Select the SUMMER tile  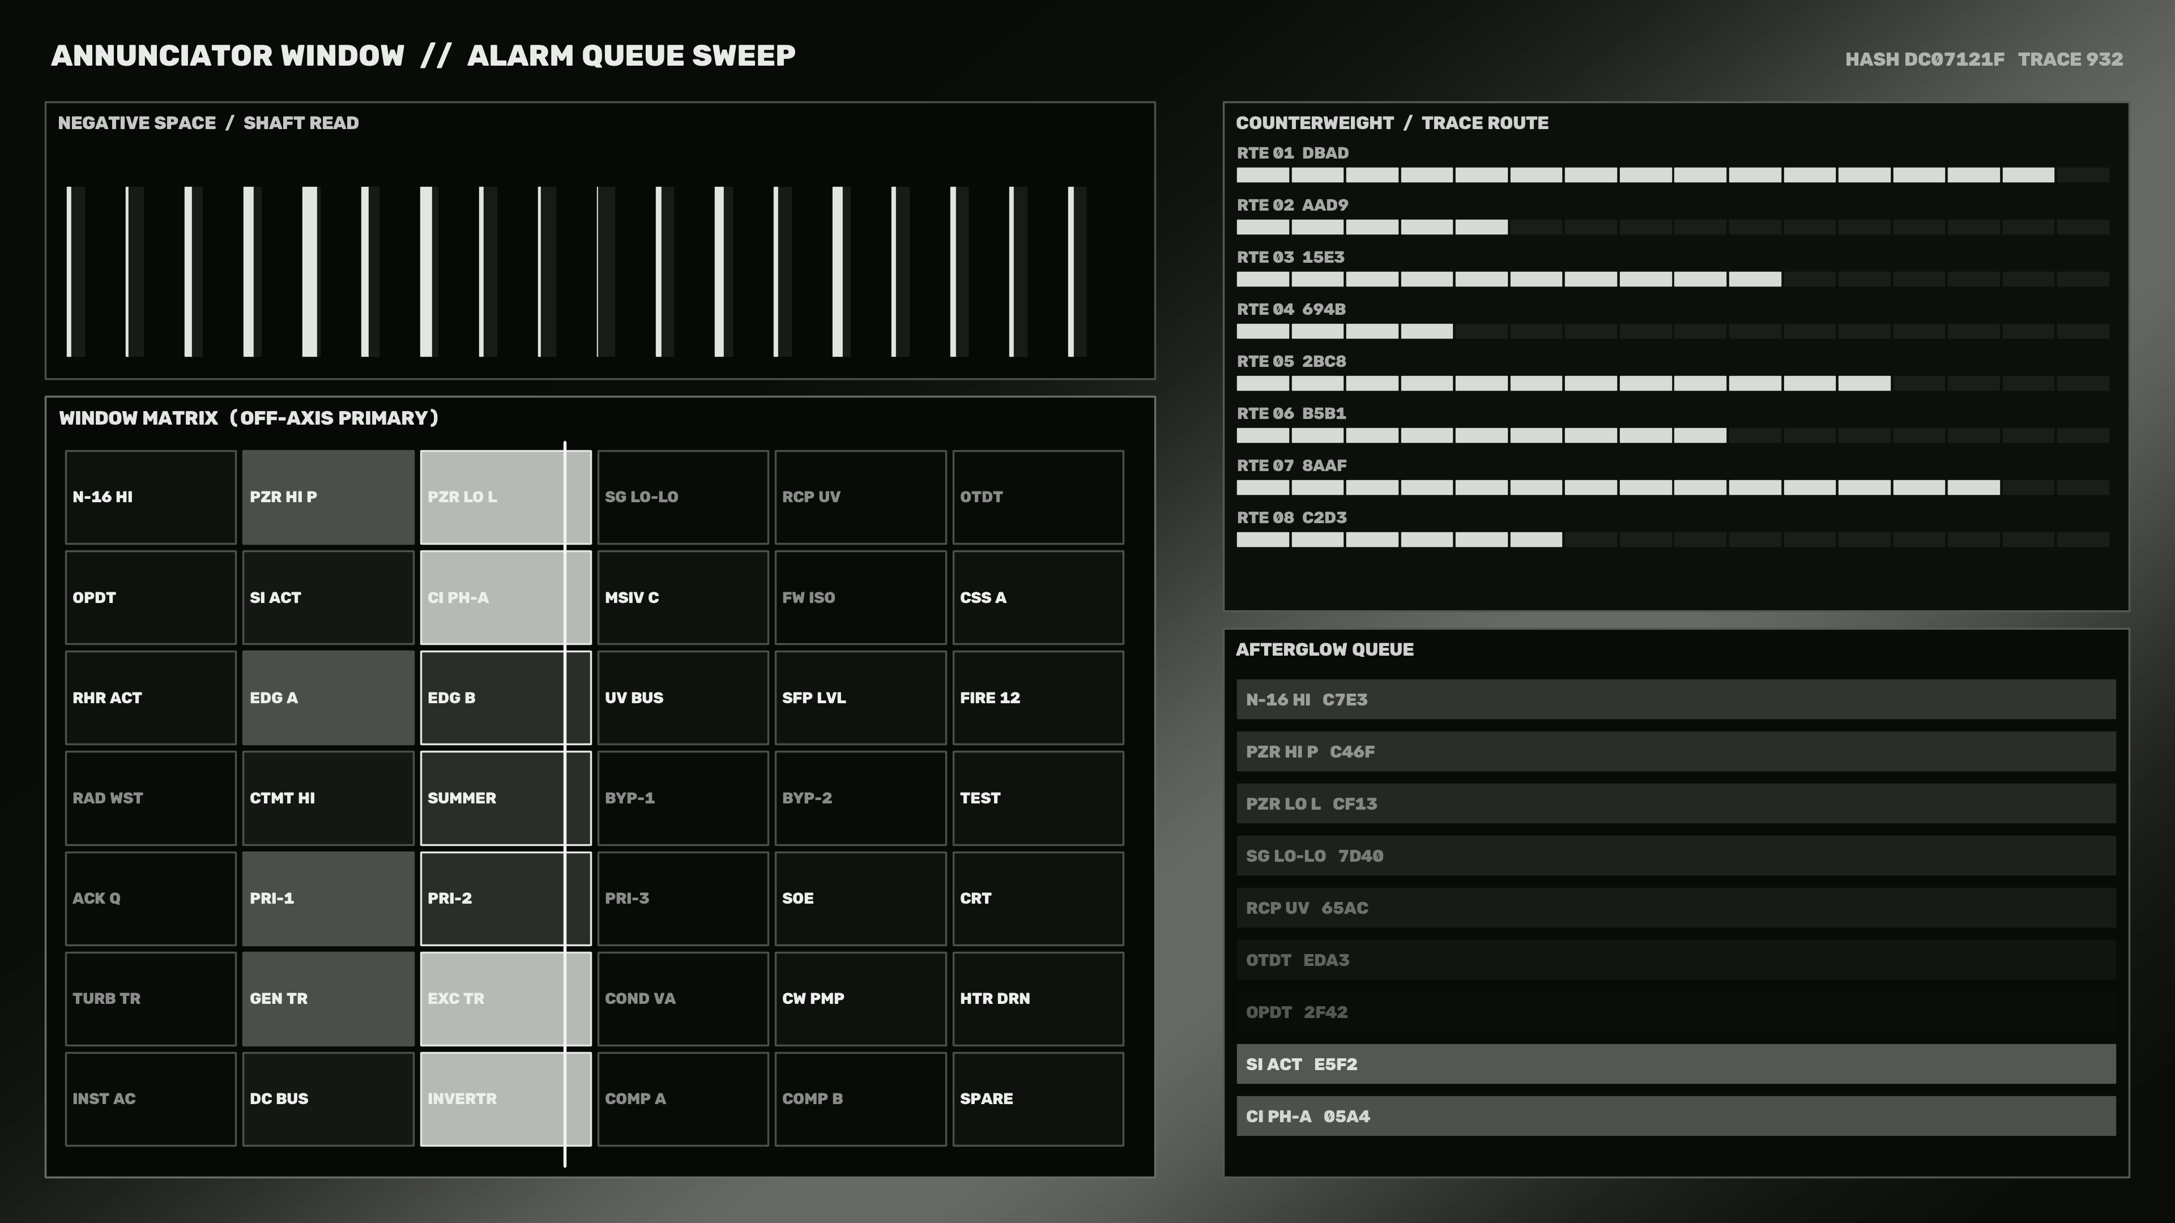point(506,798)
